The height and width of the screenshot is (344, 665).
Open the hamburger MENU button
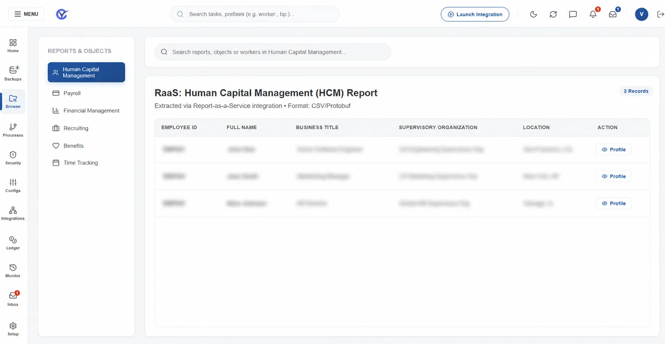pyautogui.click(x=26, y=14)
